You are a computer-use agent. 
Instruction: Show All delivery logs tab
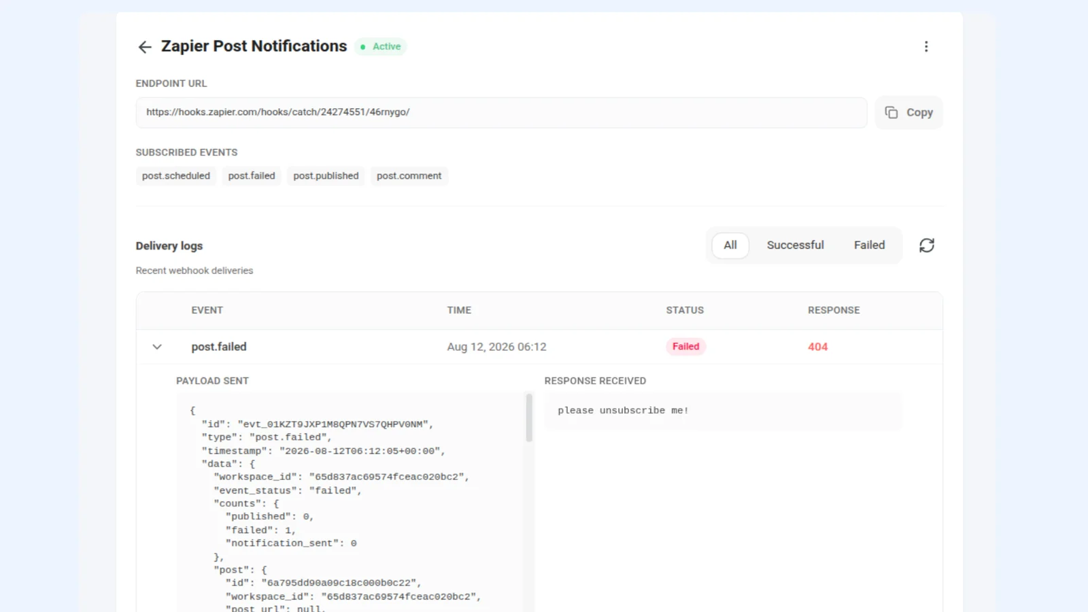click(730, 245)
